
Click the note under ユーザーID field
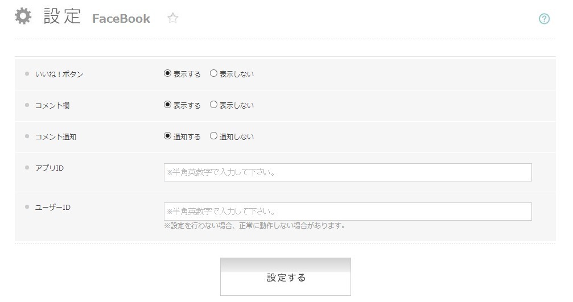pos(255,226)
